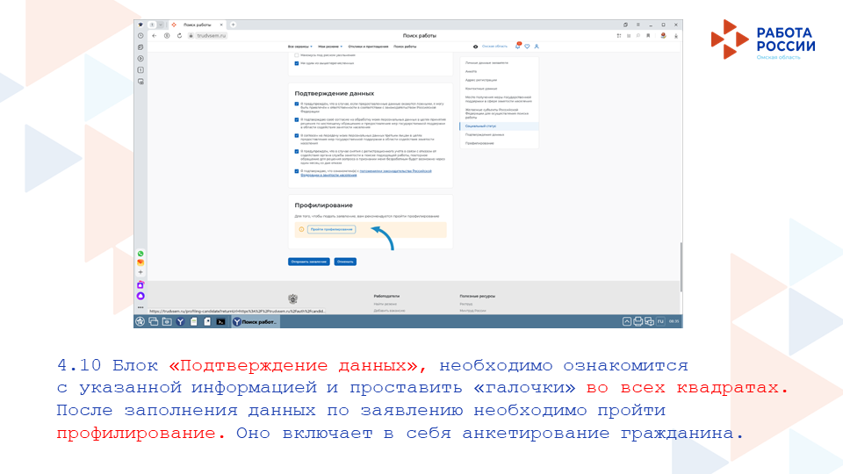Click Отправить заявление button
Screen dimensions: 843x474
click(x=308, y=262)
